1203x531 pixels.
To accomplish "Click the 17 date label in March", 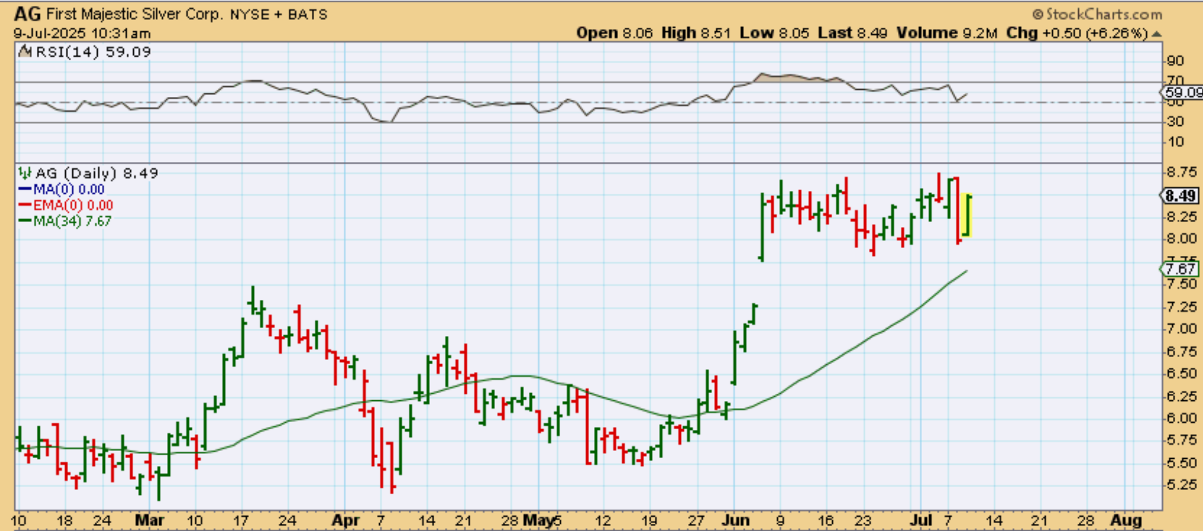I will tap(241, 520).
